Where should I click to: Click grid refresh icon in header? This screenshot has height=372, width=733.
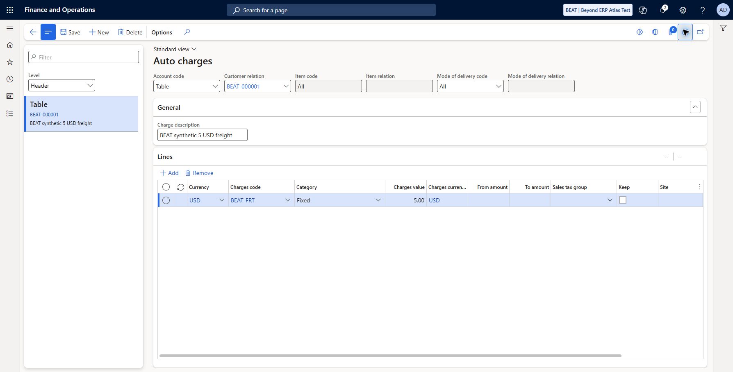click(x=181, y=187)
